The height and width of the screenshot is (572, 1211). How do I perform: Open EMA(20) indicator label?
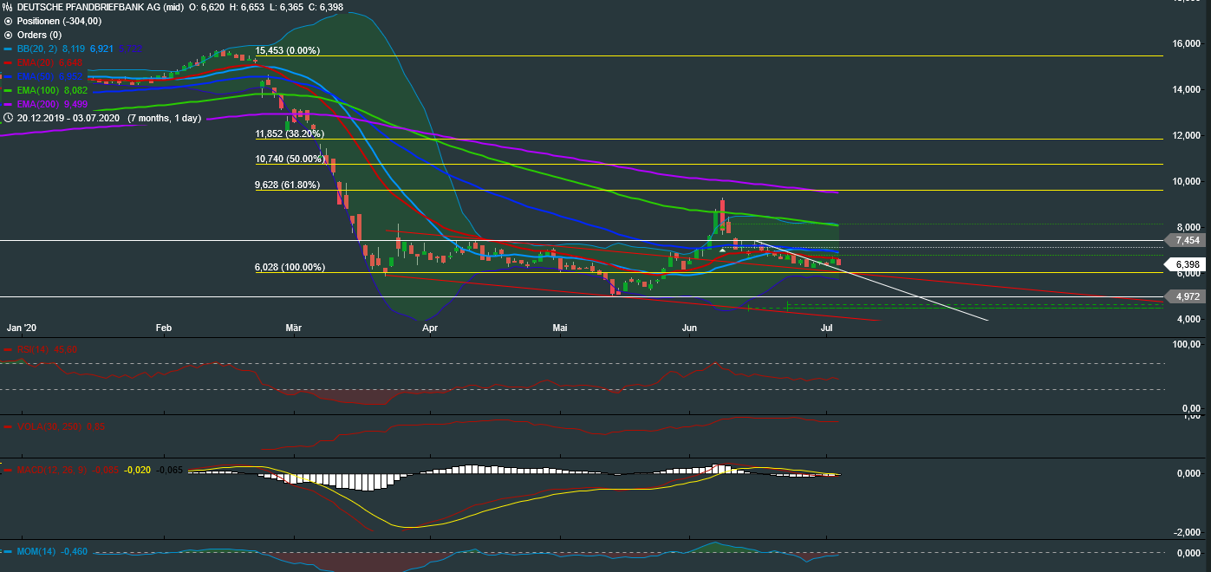pos(36,62)
